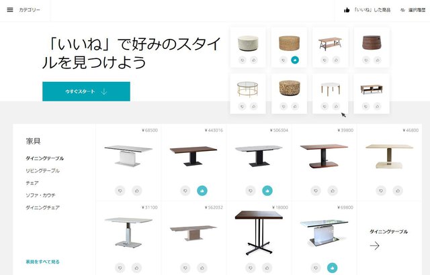Like the ¥68500 white dining table

point(137,190)
